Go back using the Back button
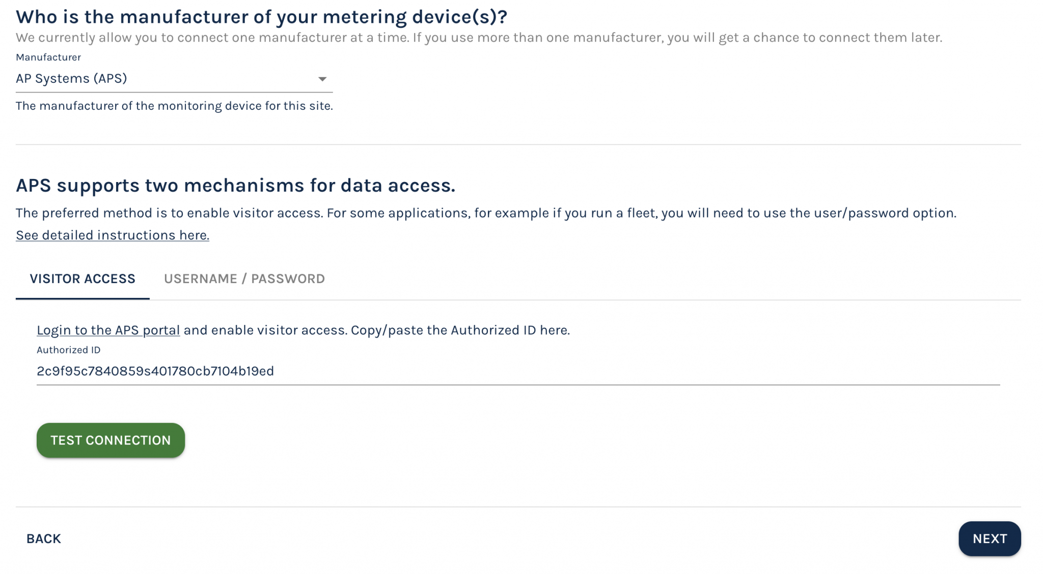 coord(44,538)
